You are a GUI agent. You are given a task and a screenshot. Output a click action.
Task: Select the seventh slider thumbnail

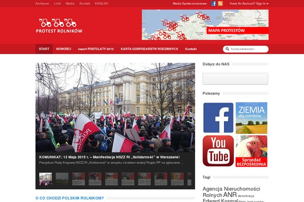coord(144,179)
